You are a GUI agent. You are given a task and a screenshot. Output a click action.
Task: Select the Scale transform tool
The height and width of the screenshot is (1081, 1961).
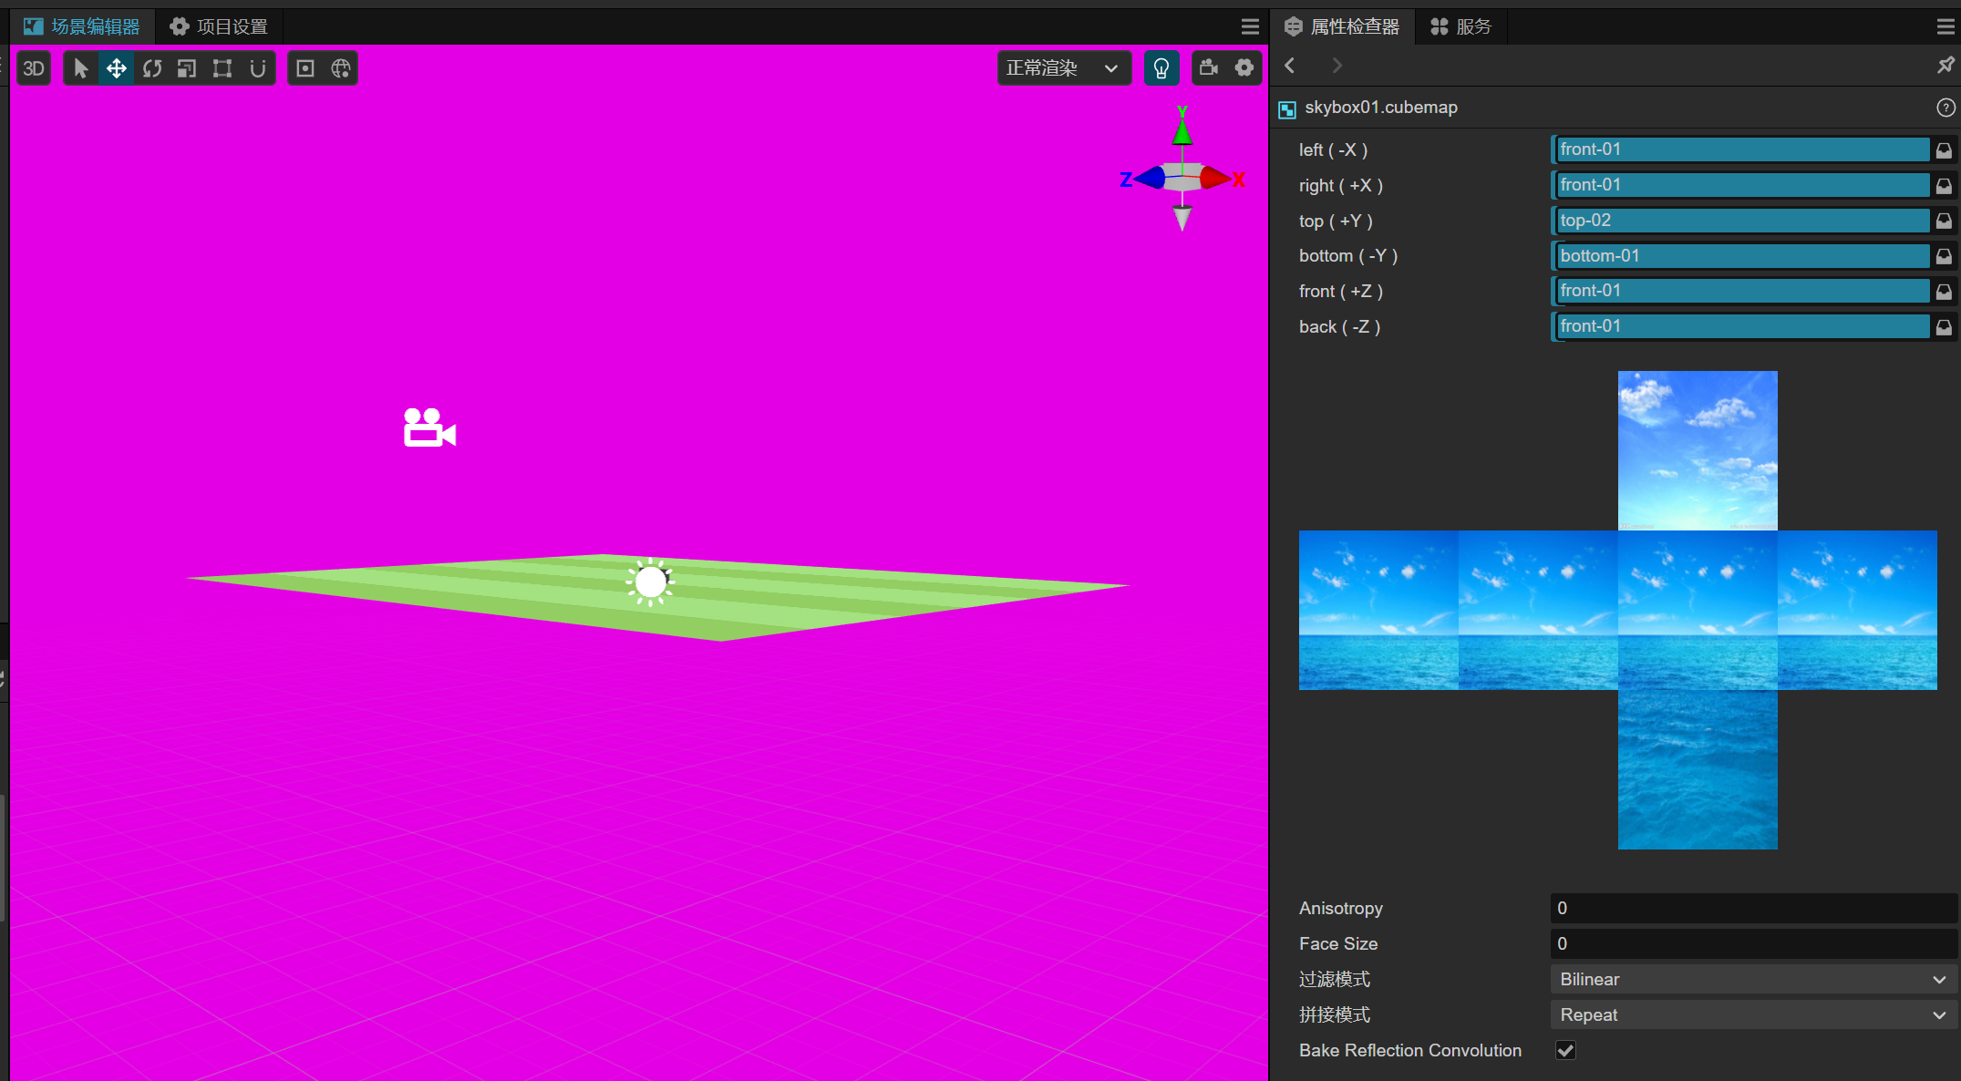click(187, 68)
